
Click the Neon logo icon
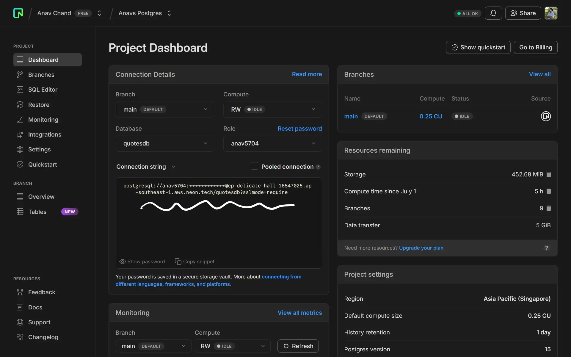pos(18,13)
